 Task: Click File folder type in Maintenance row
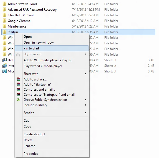click(111, 26)
